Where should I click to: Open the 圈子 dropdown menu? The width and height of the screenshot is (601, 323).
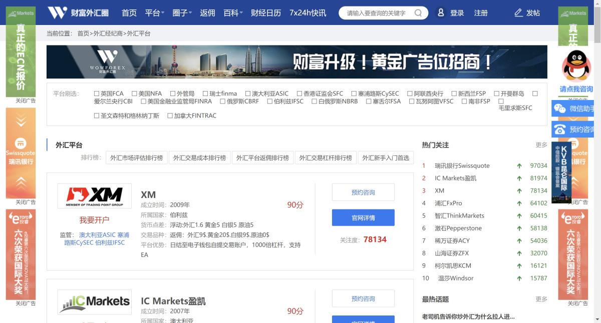pyautogui.click(x=180, y=13)
